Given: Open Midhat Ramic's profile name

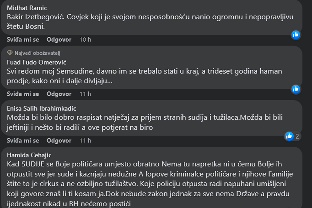Looking at the screenshot, I should (27, 8).
